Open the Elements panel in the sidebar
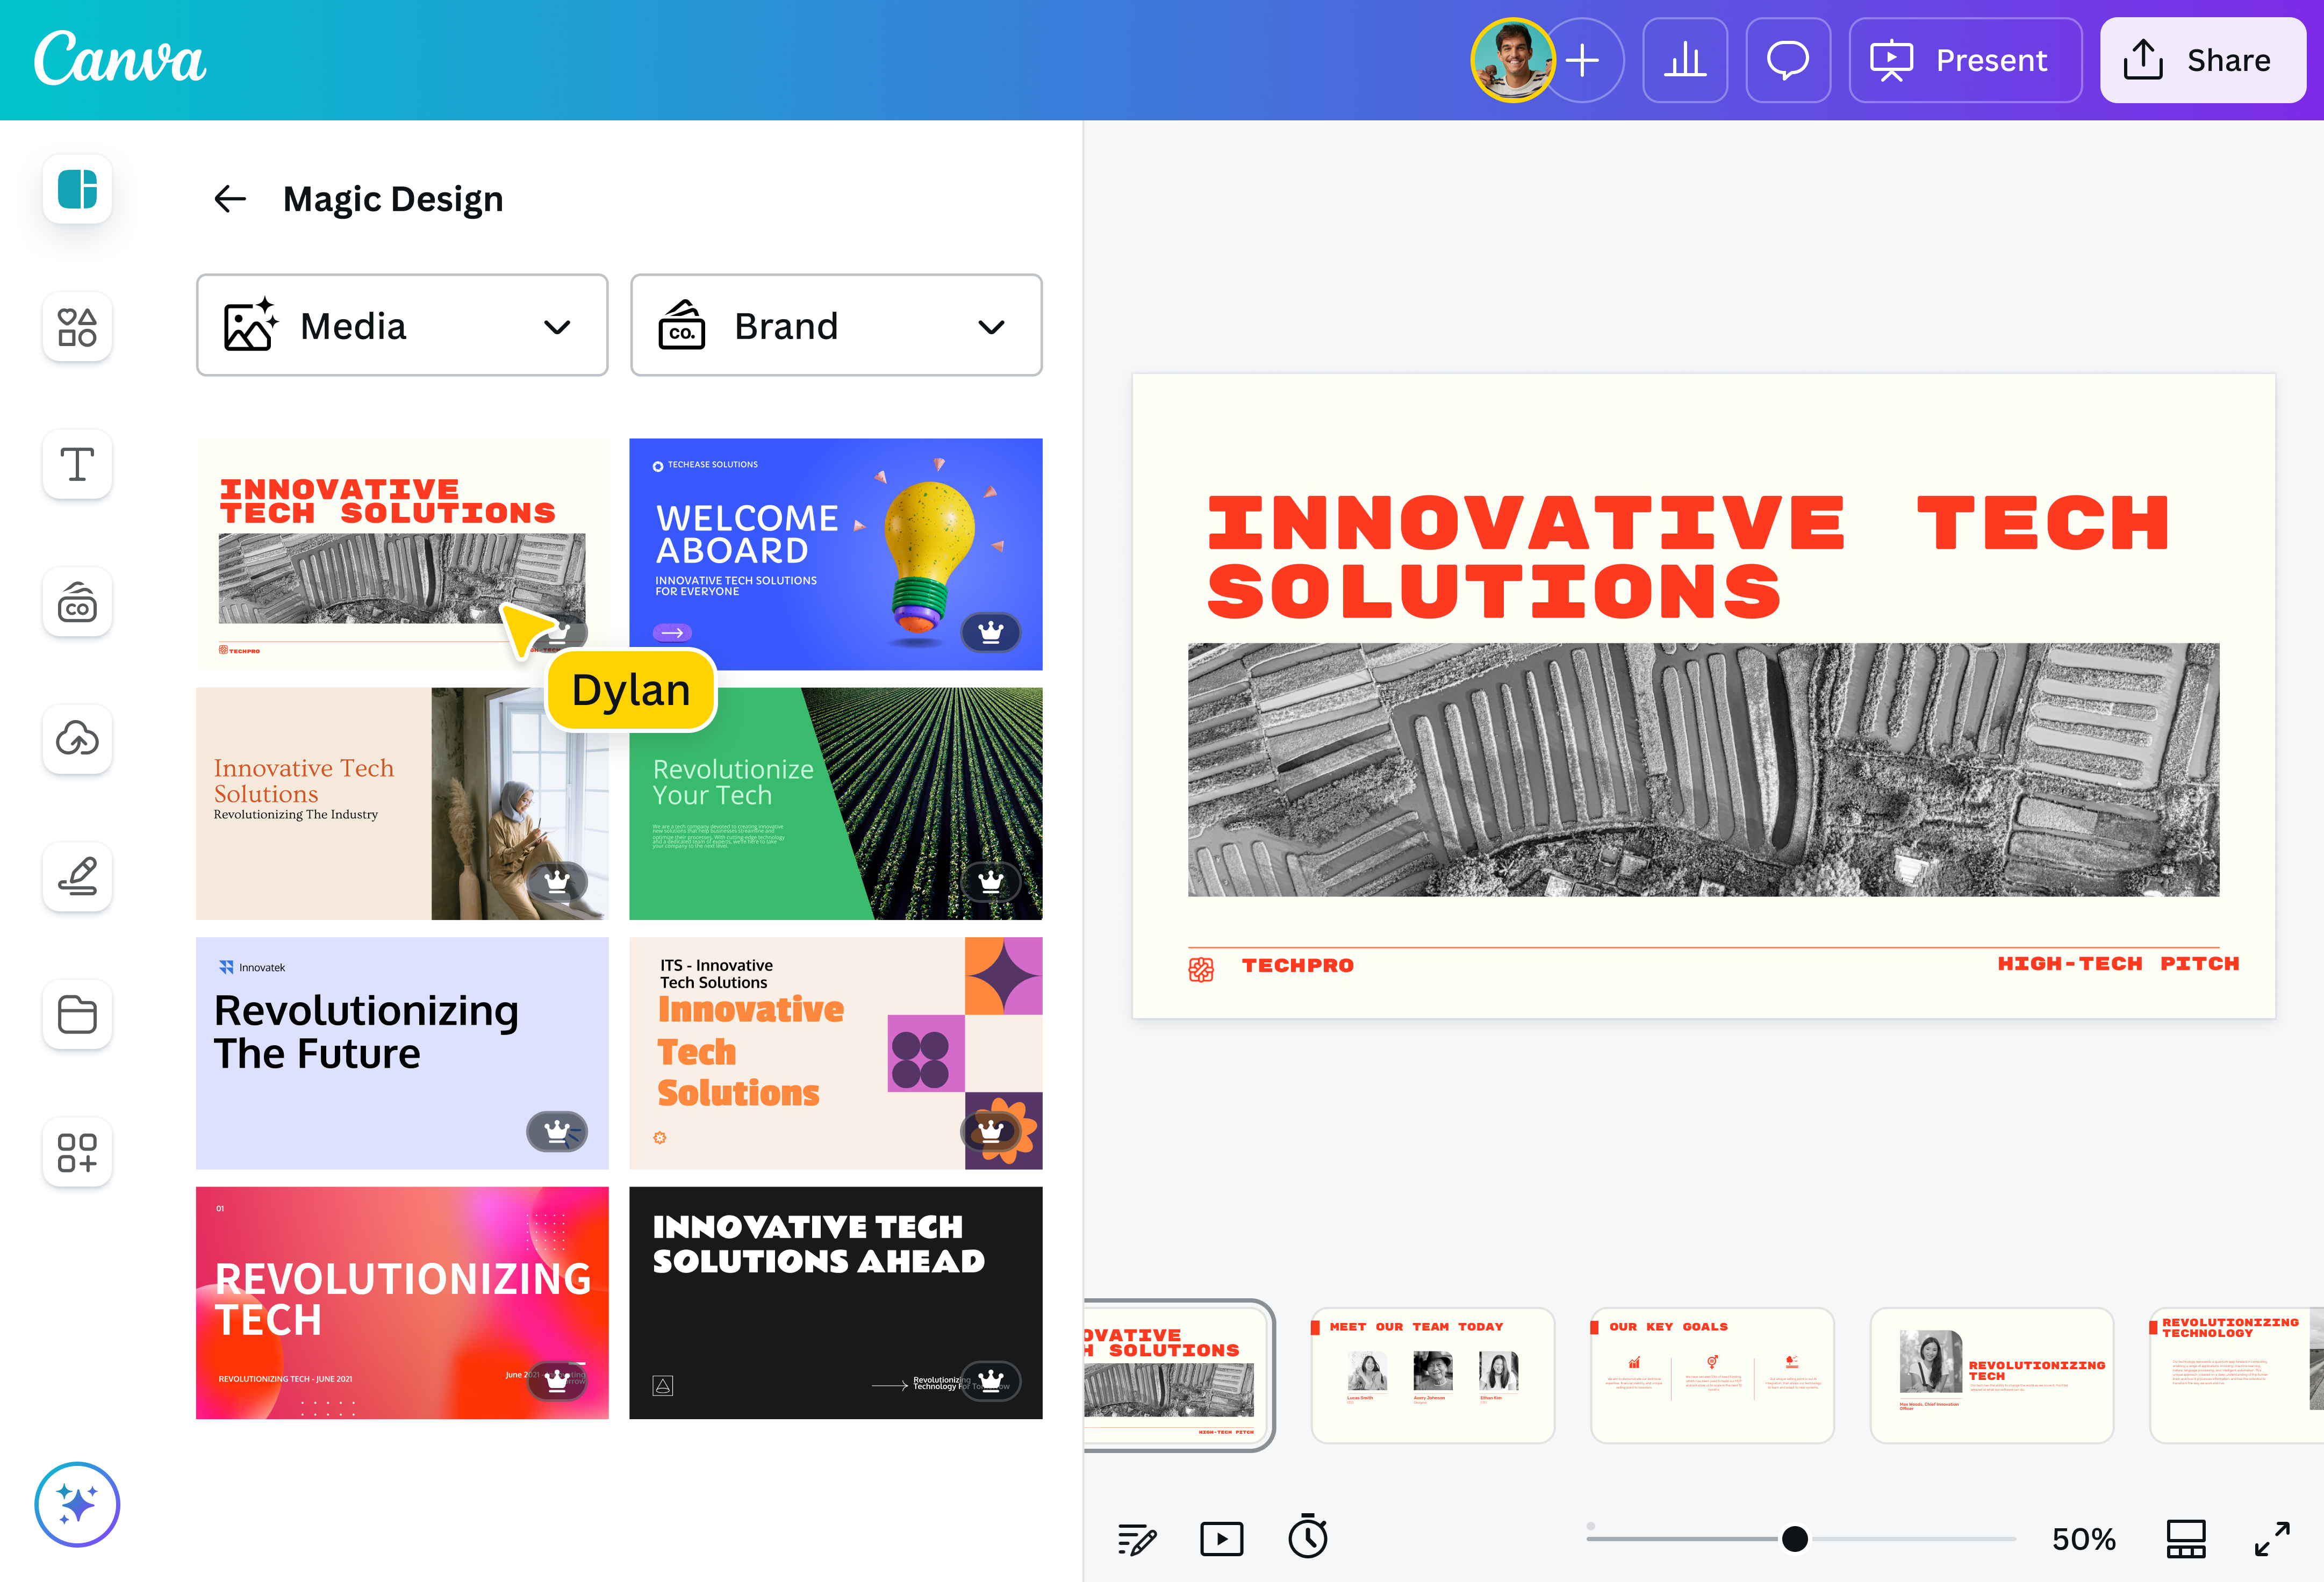2324x1582 pixels. (x=77, y=327)
